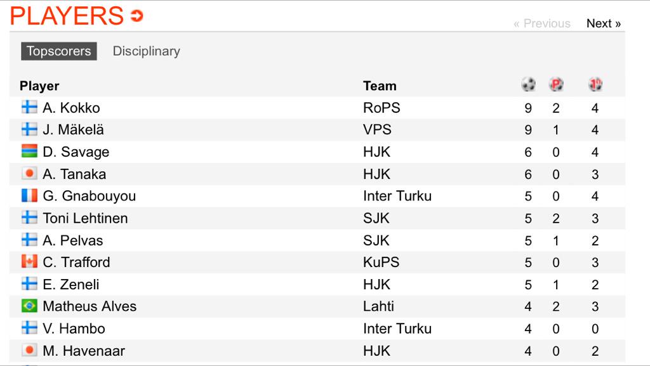Click the France flag beside G. Gnabouyou
650x366 pixels.
(x=29, y=195)
